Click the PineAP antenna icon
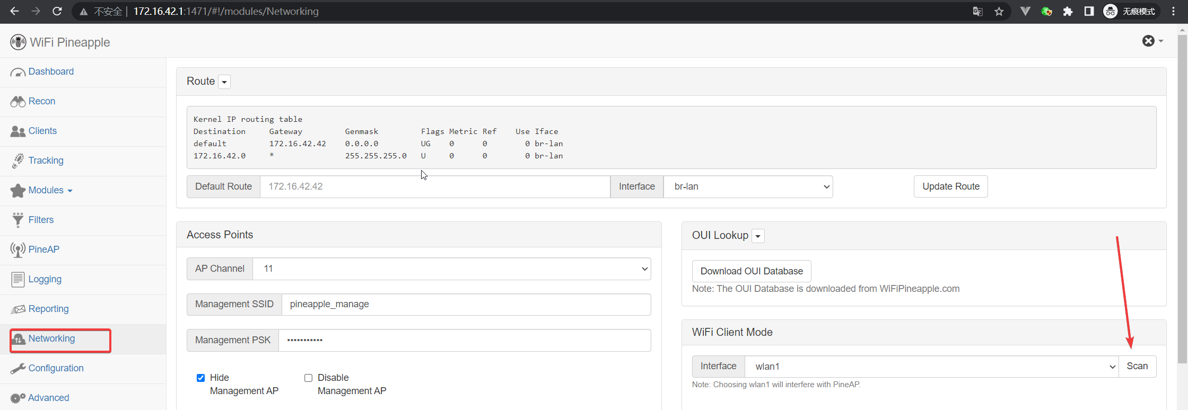The image size is (1188, 410). [18, 249]
